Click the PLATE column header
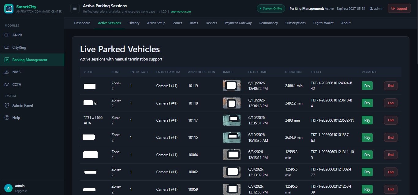 pyautogui.click(x=88, y=72)
